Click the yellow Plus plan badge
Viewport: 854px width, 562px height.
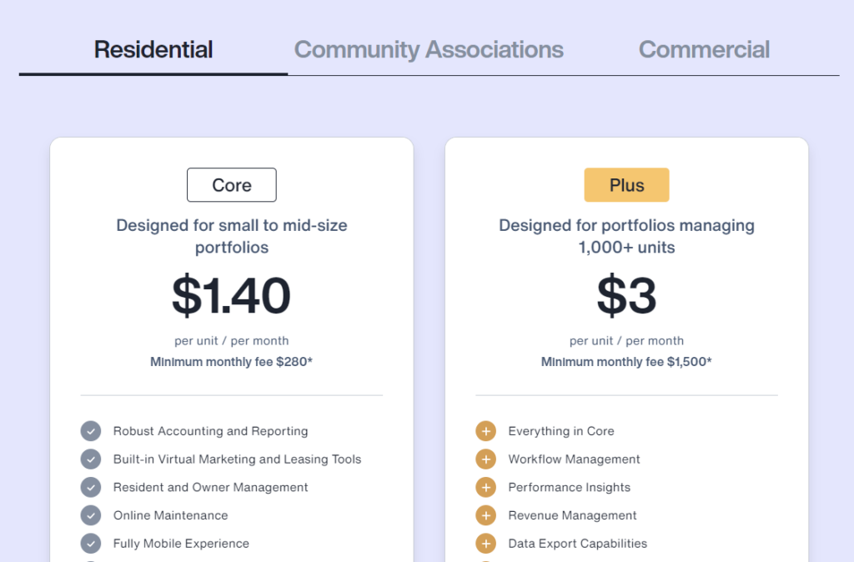(626, 185)
